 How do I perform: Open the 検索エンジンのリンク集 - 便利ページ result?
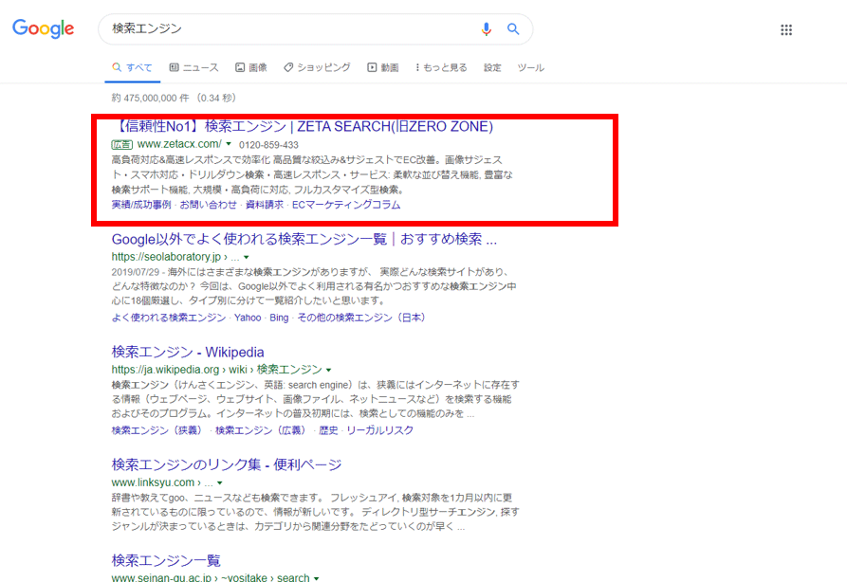click(x=227, y=464)
